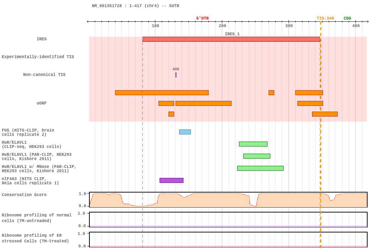Select the small uORF block near position 270
The height and width of the screenshot is (251, 374).
(271, 93)
